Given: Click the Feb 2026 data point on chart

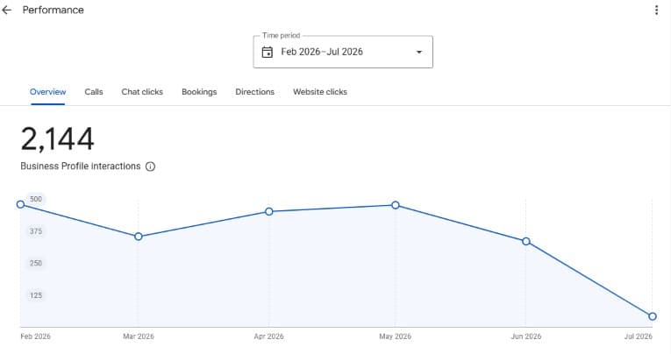Looking at the screenshot, I should pos(20,204).
